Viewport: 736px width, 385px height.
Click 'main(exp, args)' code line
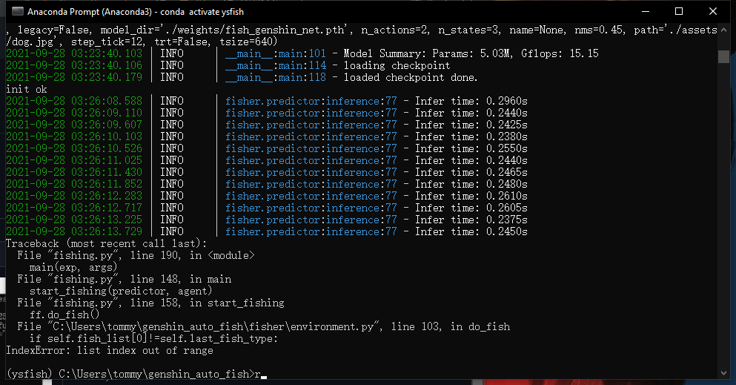(x=73, y=267)
